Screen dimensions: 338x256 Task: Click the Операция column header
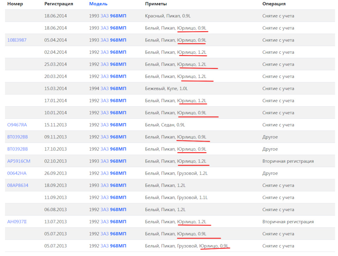[x=274, y=4]
